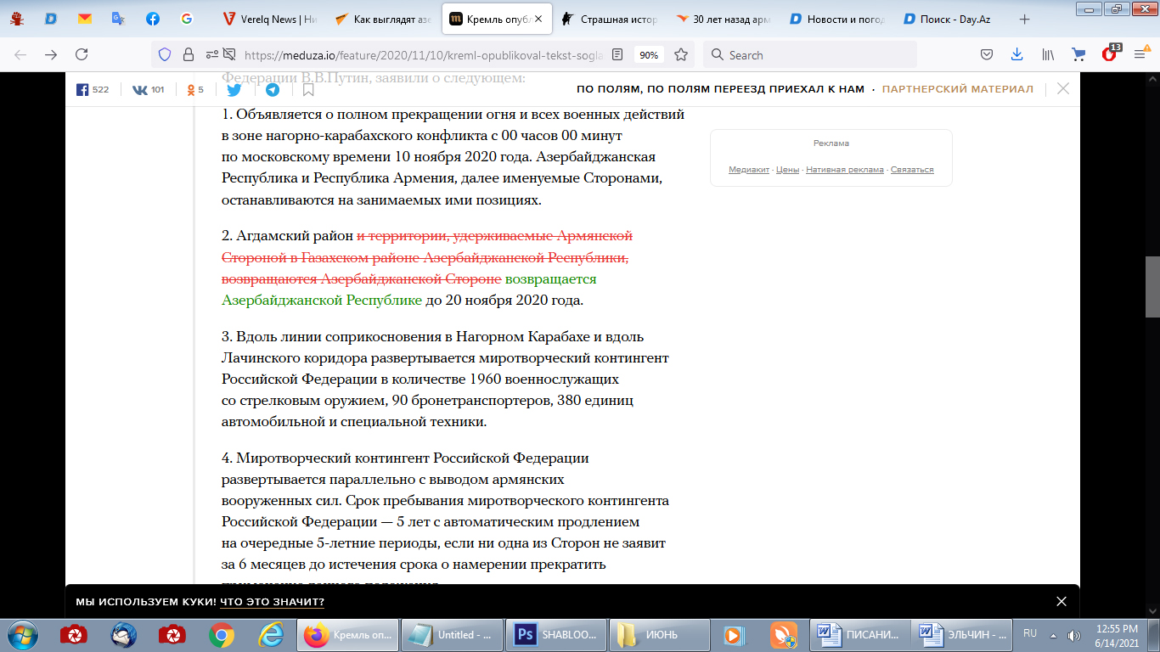Open the ИЮНЬ folder window
Viewport: 1160px width, 652px height.
tap(660, 634)
